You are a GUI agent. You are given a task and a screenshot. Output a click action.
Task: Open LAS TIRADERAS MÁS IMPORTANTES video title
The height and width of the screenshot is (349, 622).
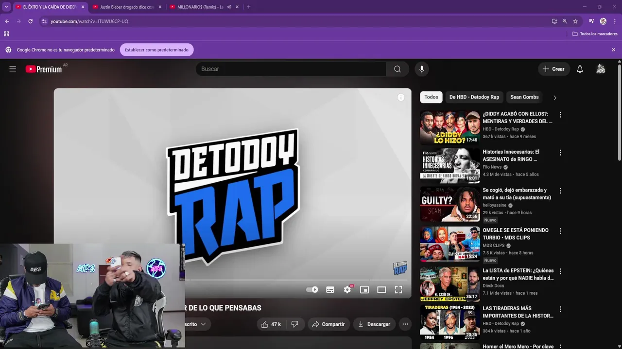click(518, 312)
